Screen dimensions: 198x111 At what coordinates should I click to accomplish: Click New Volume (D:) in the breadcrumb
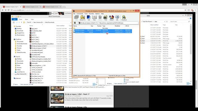[x=38, y=23]
